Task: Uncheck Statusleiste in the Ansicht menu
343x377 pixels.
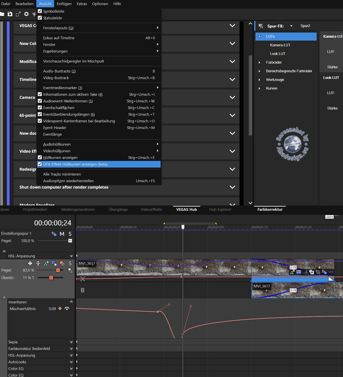Action: 40,18
